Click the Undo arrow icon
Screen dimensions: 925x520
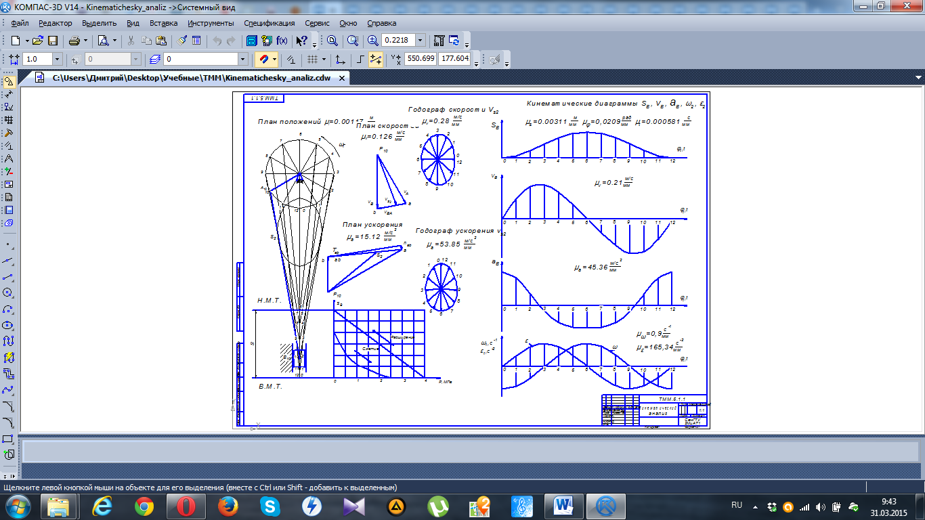[217, 41]
